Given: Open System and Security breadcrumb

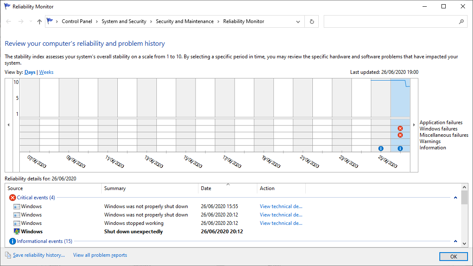Looking at the screenshot, I should click(124, 21).
